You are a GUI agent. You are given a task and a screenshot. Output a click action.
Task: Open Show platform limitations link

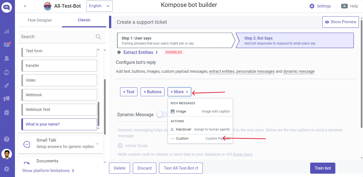click(x=46, y=171)
